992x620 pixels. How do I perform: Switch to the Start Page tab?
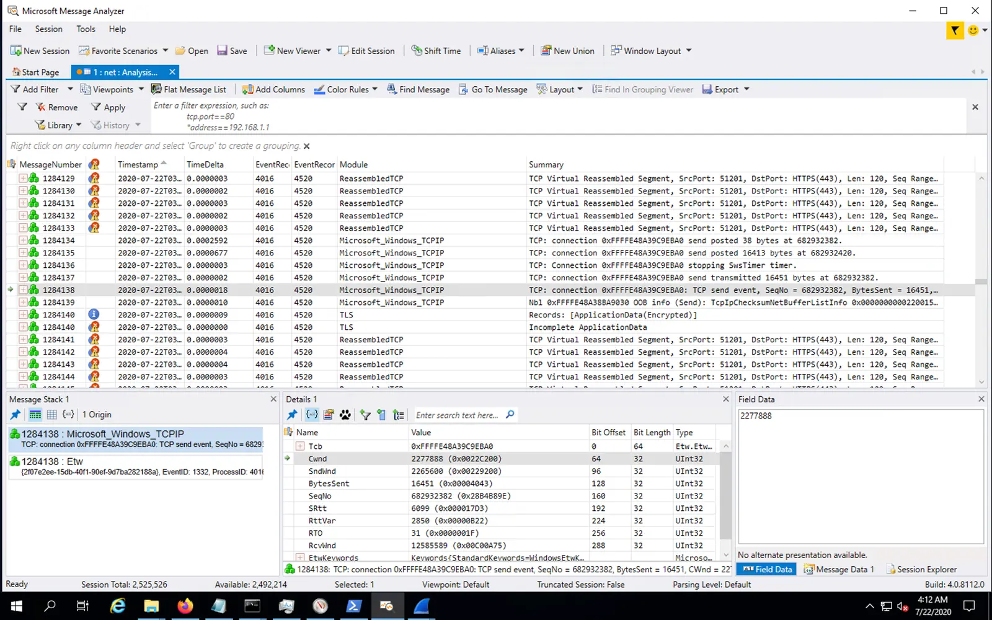(36, 72)
